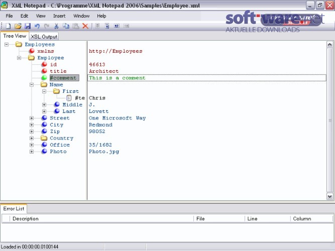Click the '46613' id value
The height and width of the screenshot is (251, 335).
click(97, 64)
